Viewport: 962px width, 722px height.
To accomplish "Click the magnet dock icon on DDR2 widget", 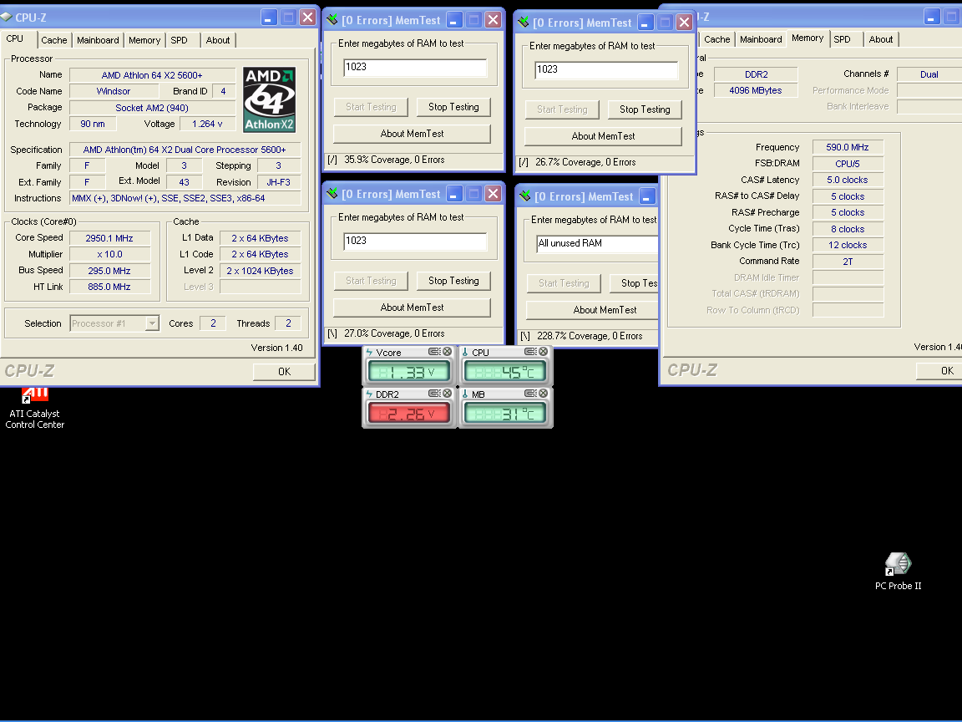I will pyautogui.click(x=434, y=394).
